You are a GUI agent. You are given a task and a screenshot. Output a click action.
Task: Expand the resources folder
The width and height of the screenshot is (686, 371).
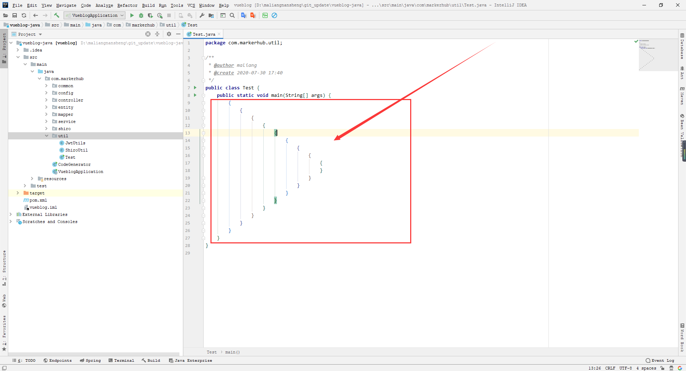click(32, 179)
